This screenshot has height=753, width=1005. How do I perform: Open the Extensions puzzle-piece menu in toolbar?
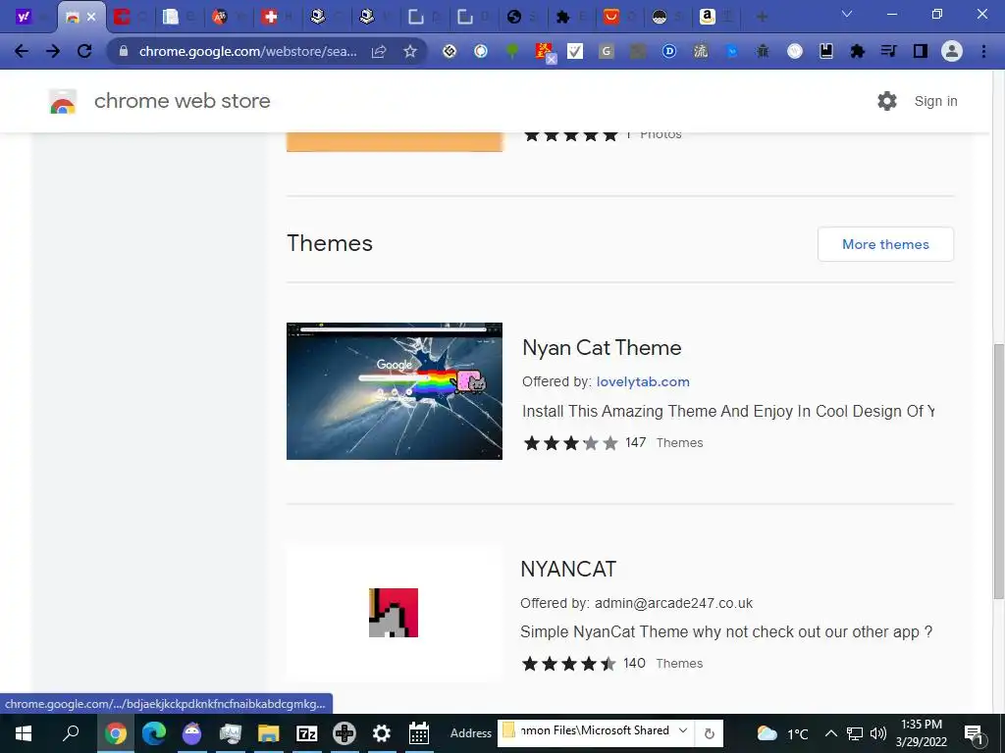pos(857,51)
